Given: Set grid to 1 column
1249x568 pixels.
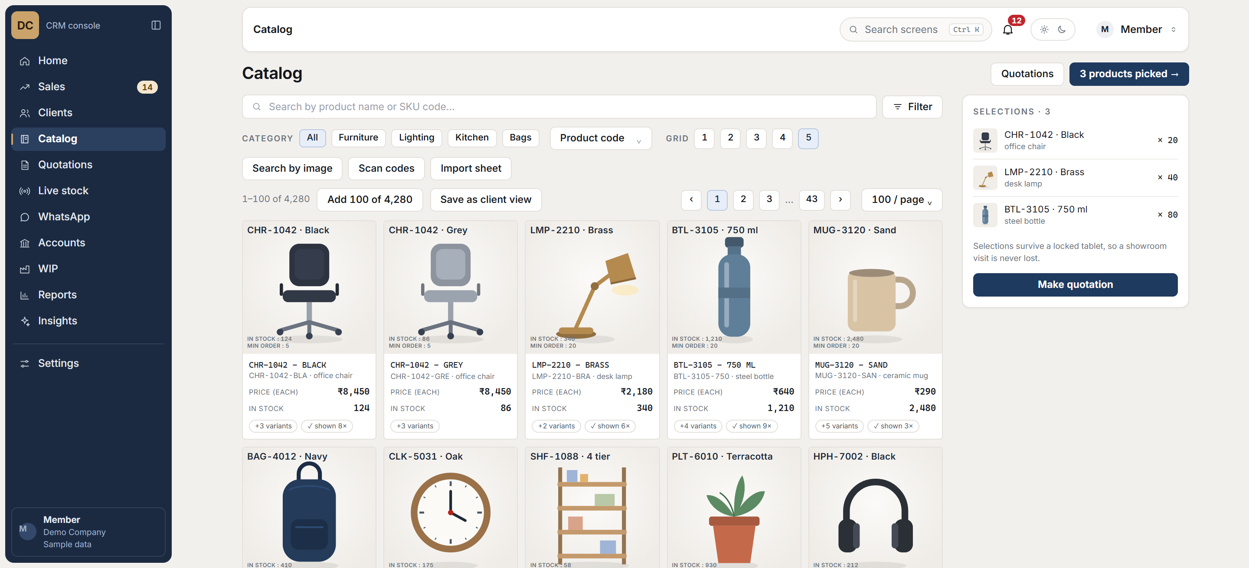Looking at the screenshot, I should point(704,138).
